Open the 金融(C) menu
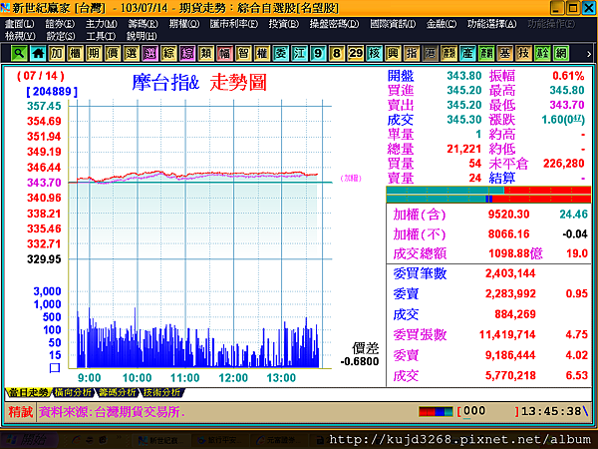The width and height of the screenshot is (598, 449). click(442, 24)
